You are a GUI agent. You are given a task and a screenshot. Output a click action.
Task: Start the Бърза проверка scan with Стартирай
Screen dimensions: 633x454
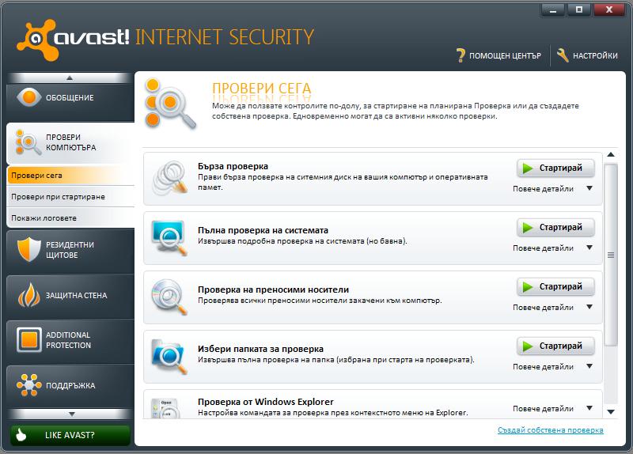tap(556, 168)
